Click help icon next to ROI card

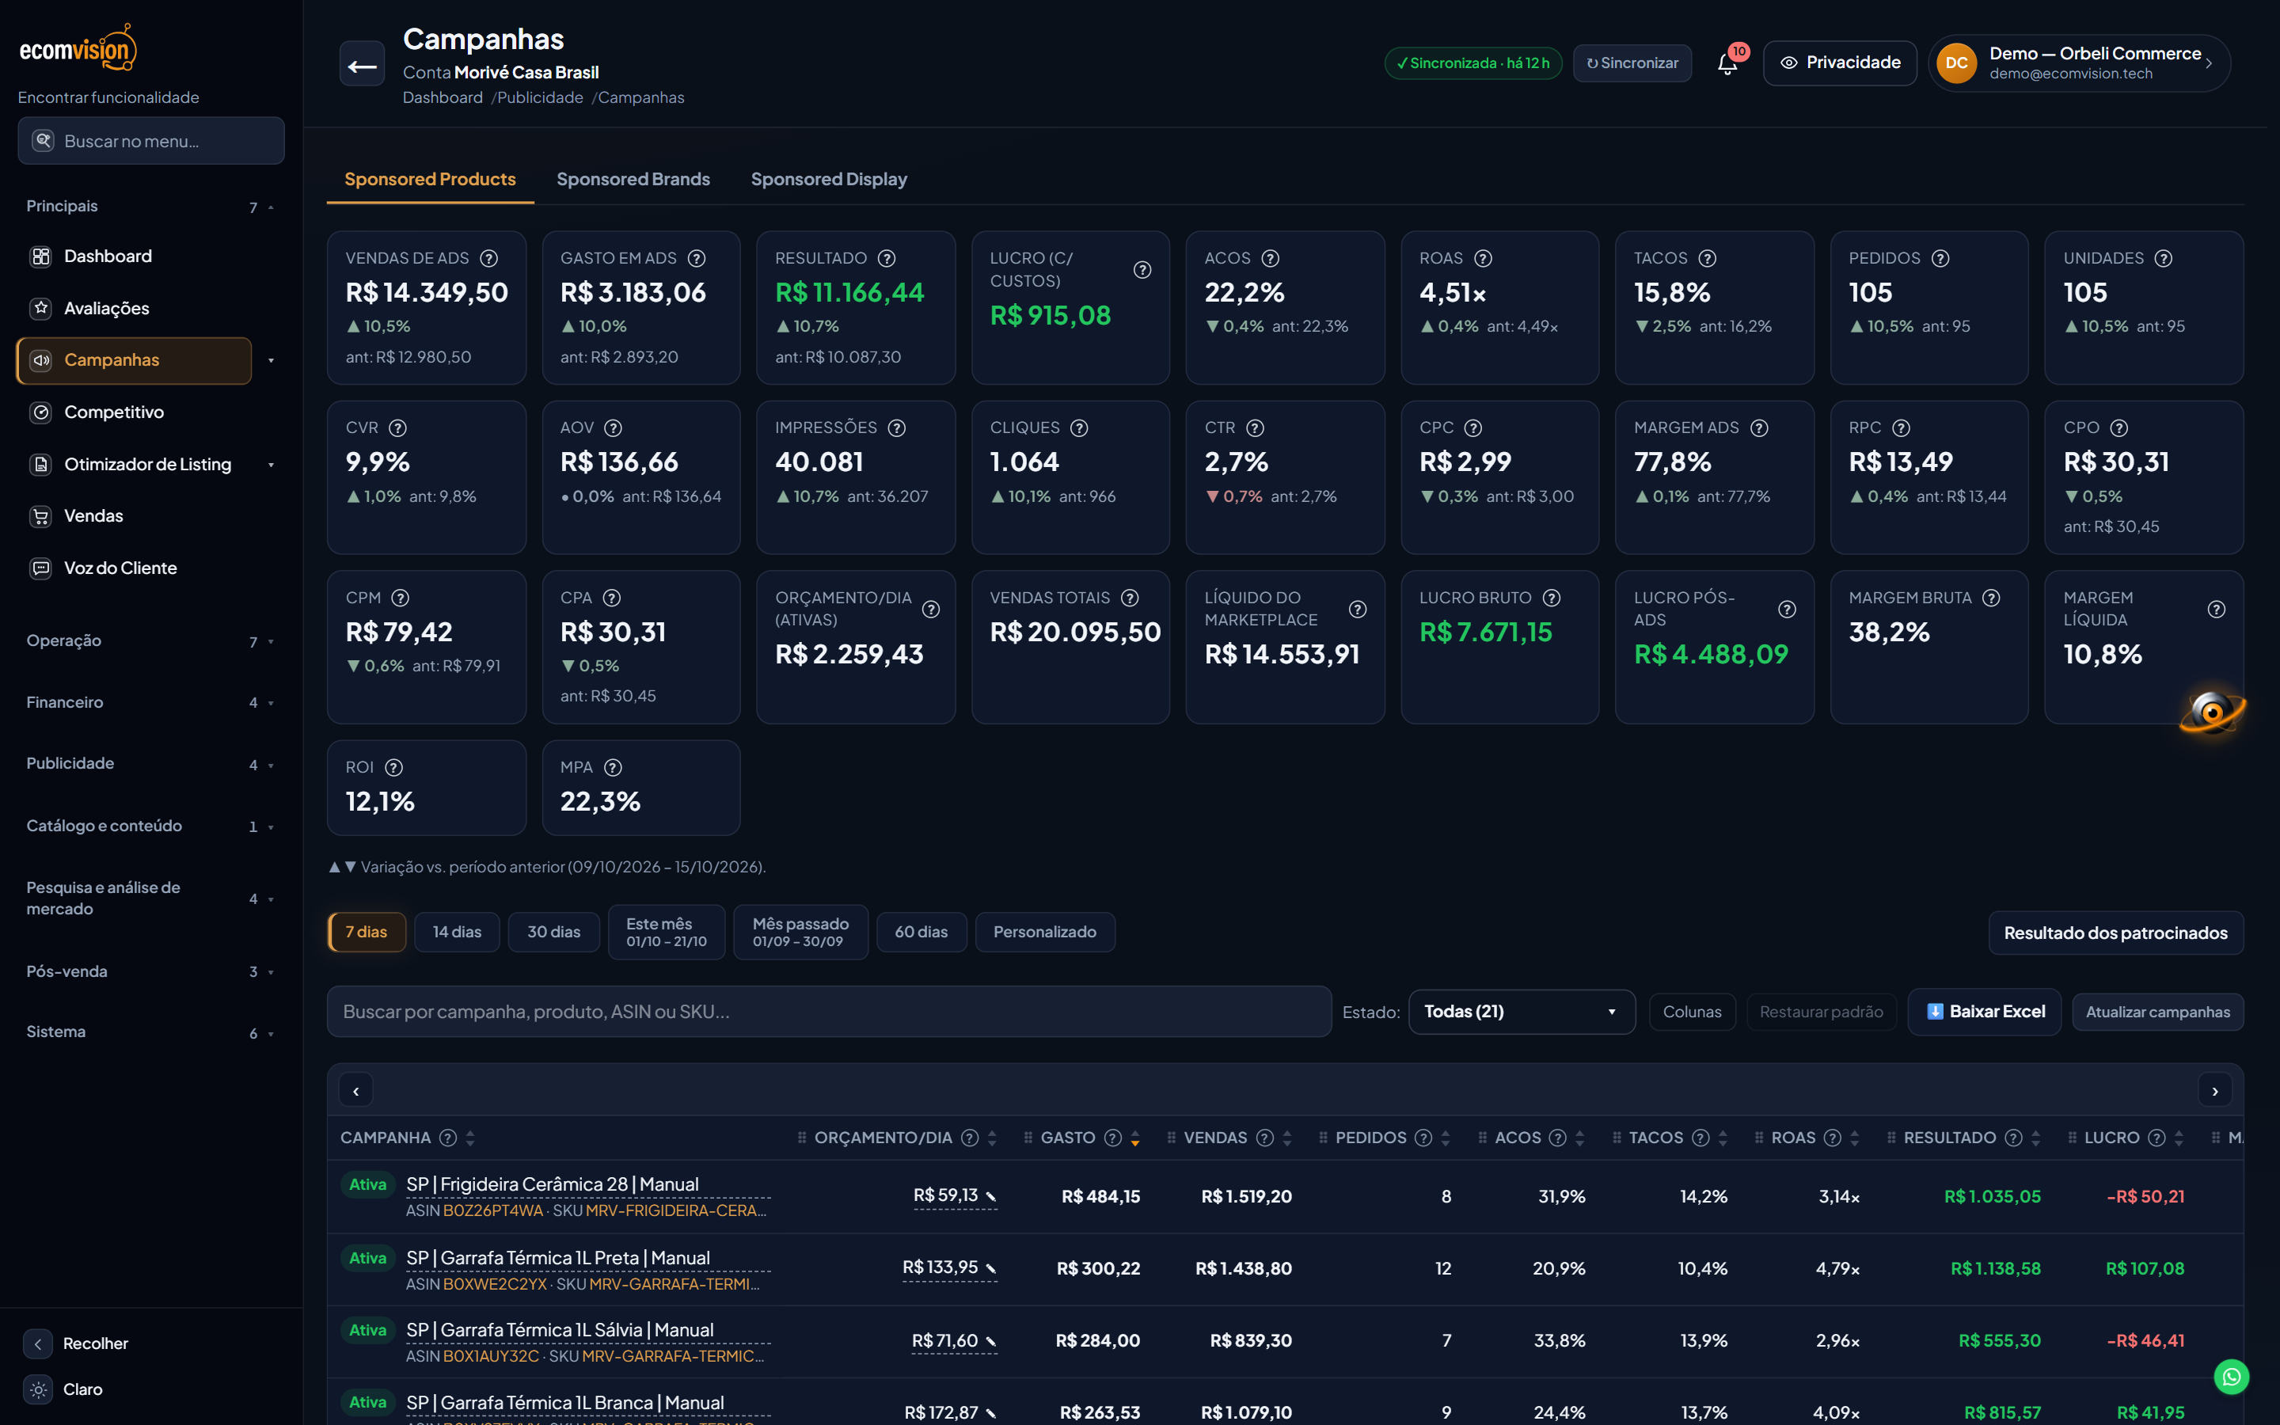[393, 767]
